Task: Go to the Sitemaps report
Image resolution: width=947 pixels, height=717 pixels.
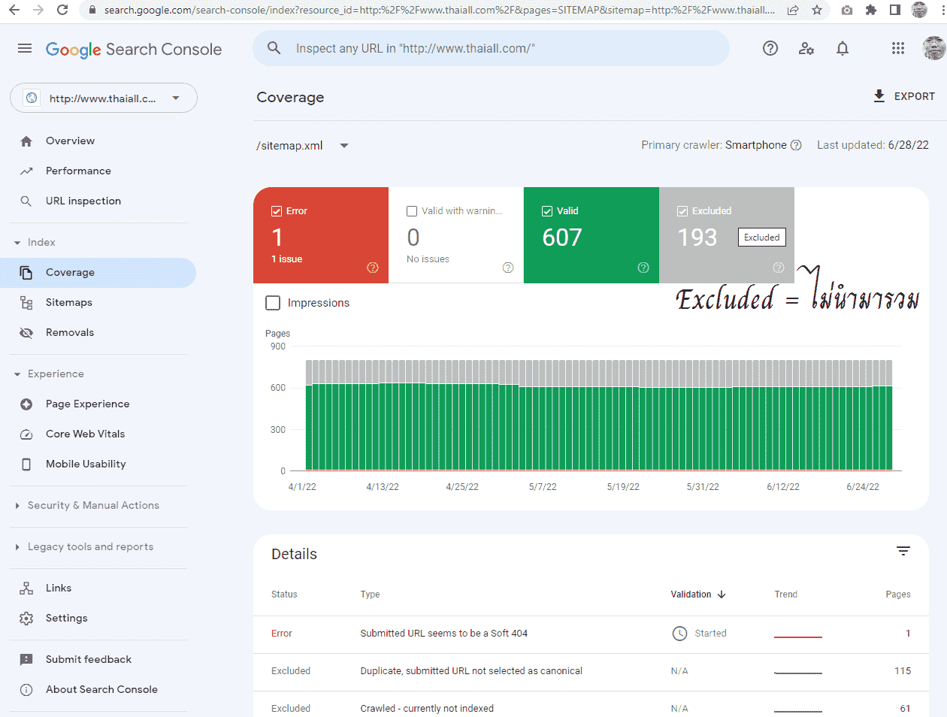Action: pyautogui.click(x=69, y=302)
